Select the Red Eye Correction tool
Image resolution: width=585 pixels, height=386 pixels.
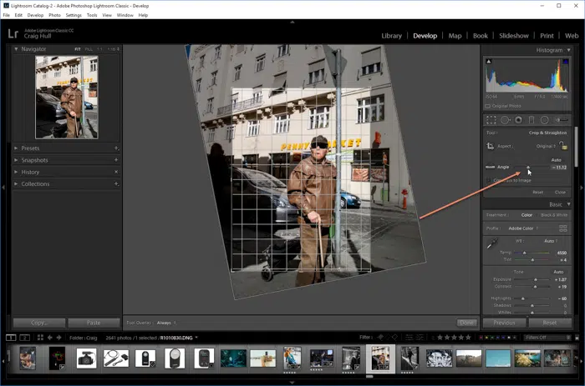519,120
